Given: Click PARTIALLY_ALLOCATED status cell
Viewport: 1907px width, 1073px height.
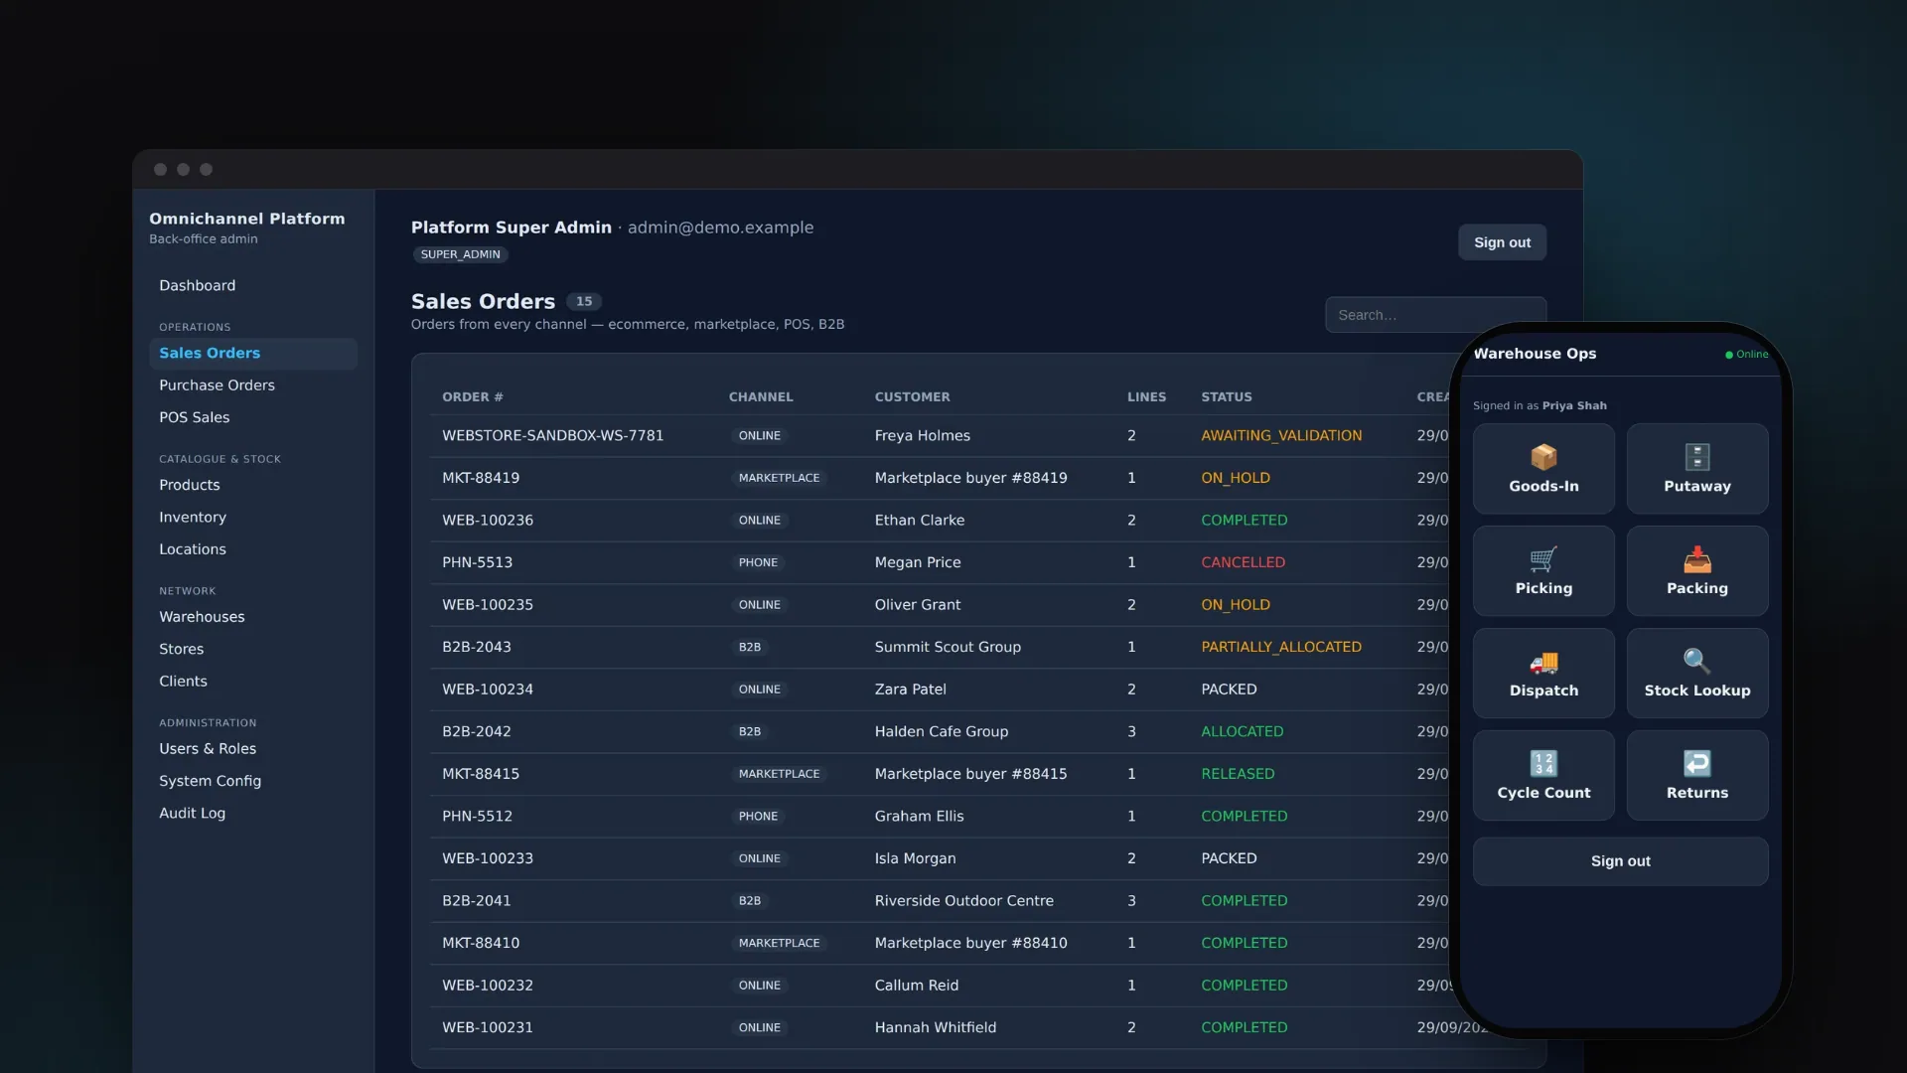Looking at the screenshot, I should click(1281, 647).
